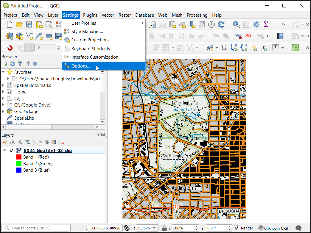Click the Type to locate search field
The height and width of the screenshot is (233, 311).
coord(37,228)
